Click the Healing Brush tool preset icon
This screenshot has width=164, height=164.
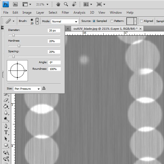tap(8, 21)
